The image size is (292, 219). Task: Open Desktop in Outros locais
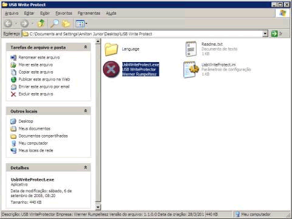click(26, 121)
